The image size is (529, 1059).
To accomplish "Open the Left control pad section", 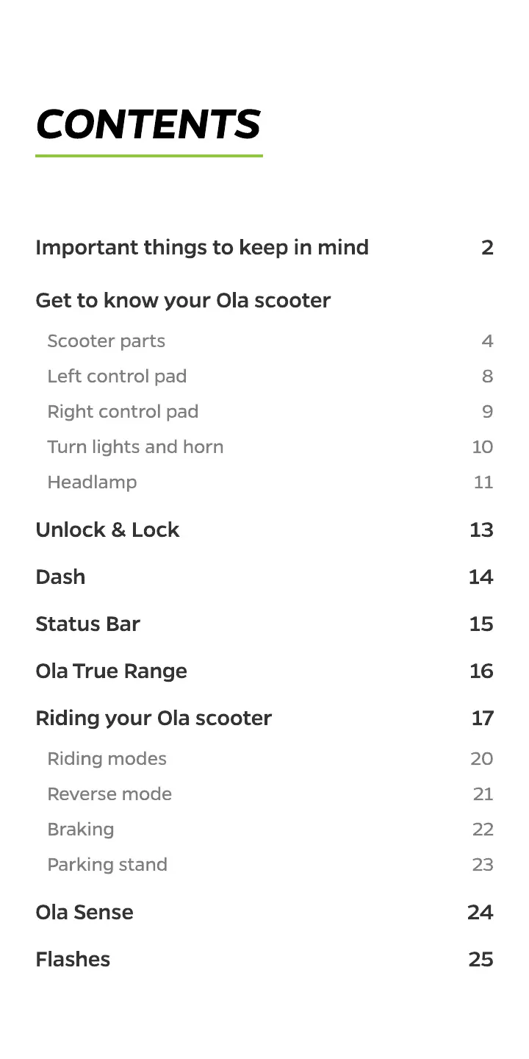I will click(x=117, y=377).
